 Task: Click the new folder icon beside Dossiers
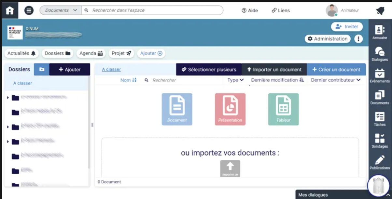(x=42, y=70)
